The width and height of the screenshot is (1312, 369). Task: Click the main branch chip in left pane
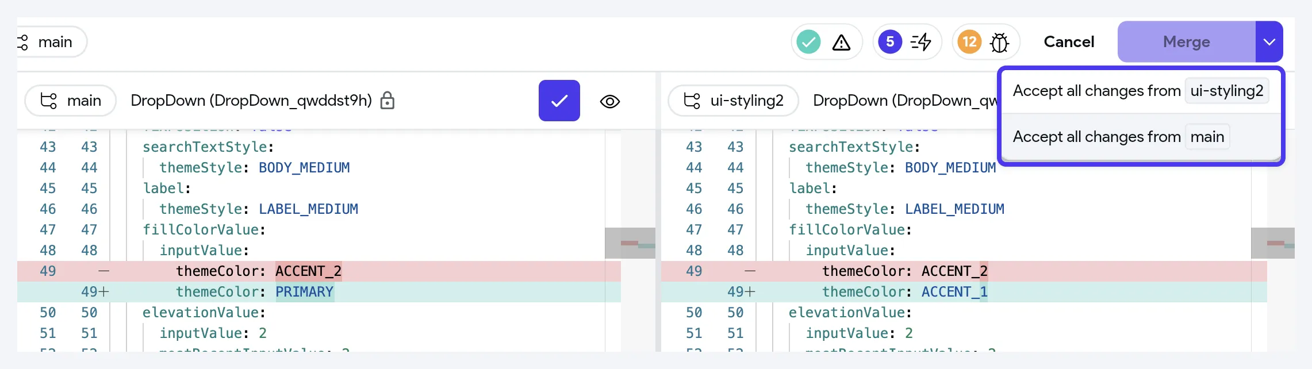(x=71, y=101)
